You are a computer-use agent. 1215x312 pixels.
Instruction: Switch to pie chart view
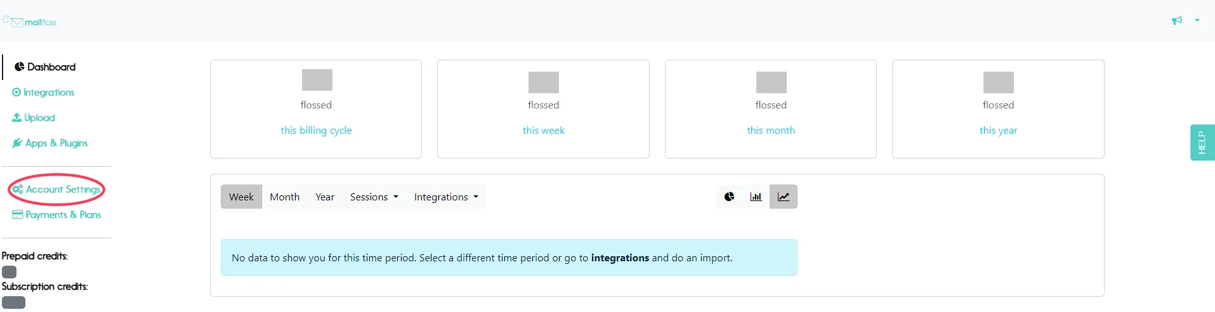click(730, 197)
